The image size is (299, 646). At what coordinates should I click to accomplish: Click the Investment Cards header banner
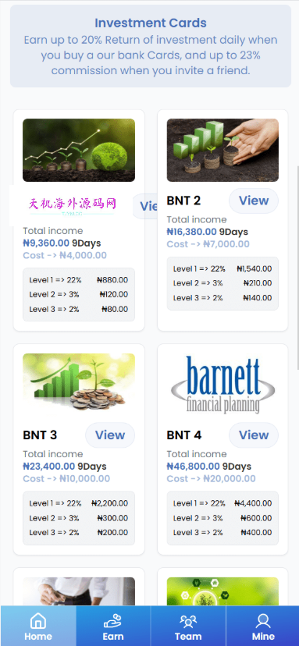tap(151, 46)
